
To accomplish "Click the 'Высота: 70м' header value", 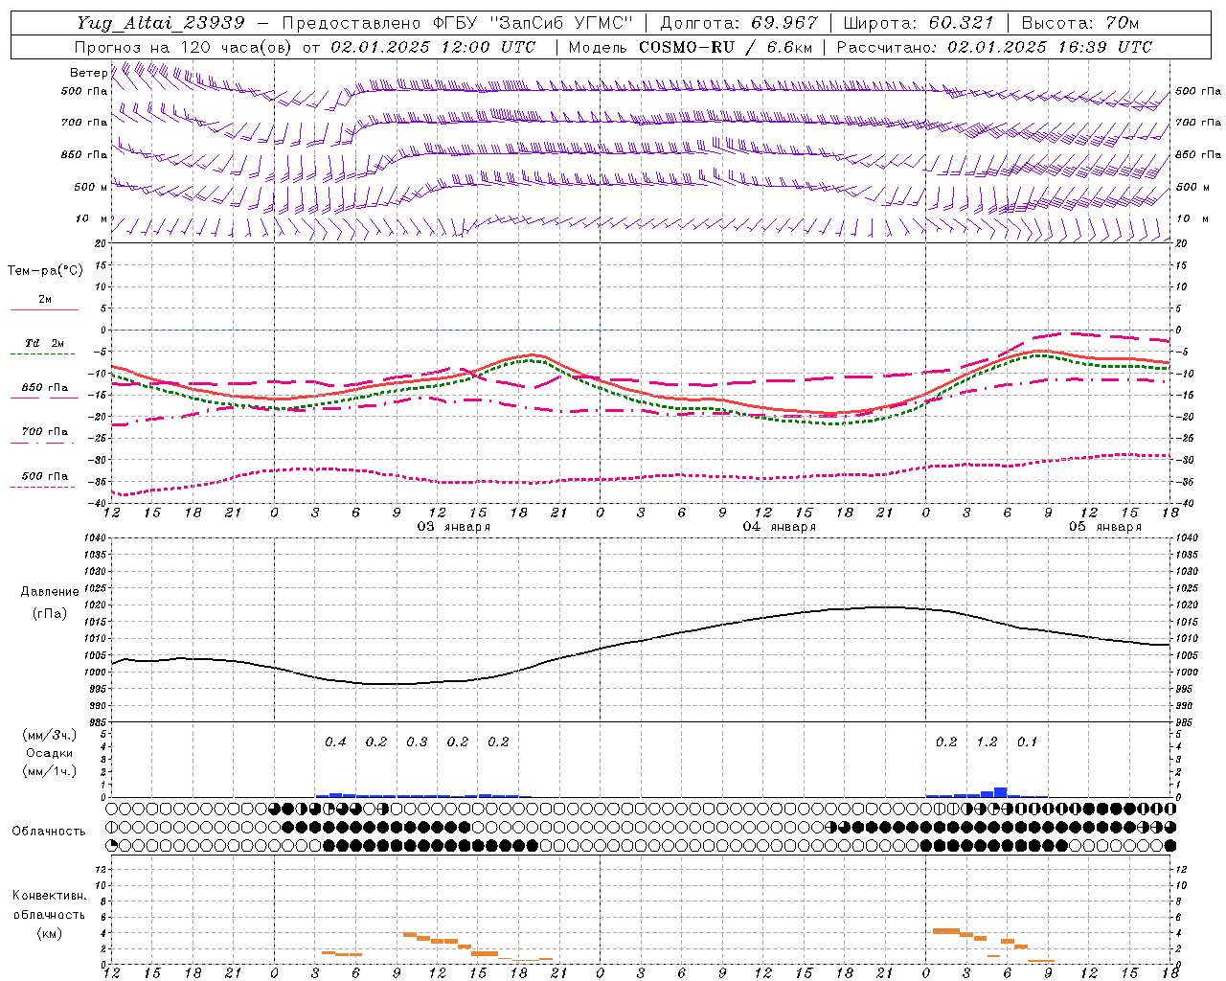I will pos(1080,23).
